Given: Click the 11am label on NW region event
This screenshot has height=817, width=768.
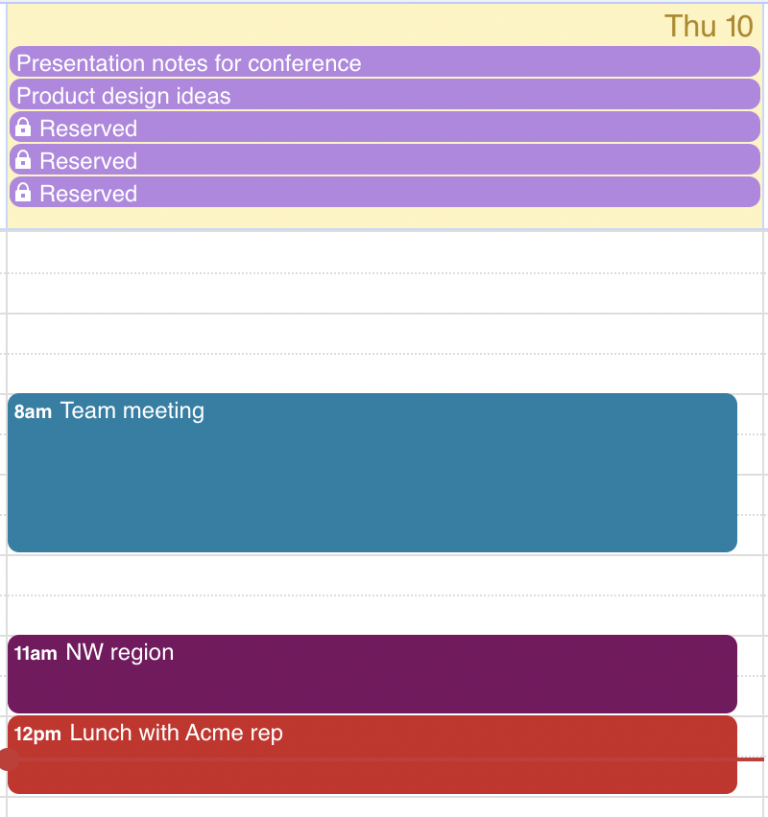Looking at the screenshot, I should [x=36, y=653].
